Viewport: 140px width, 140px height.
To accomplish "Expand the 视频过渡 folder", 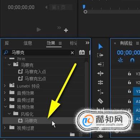I will pos(5,128).
